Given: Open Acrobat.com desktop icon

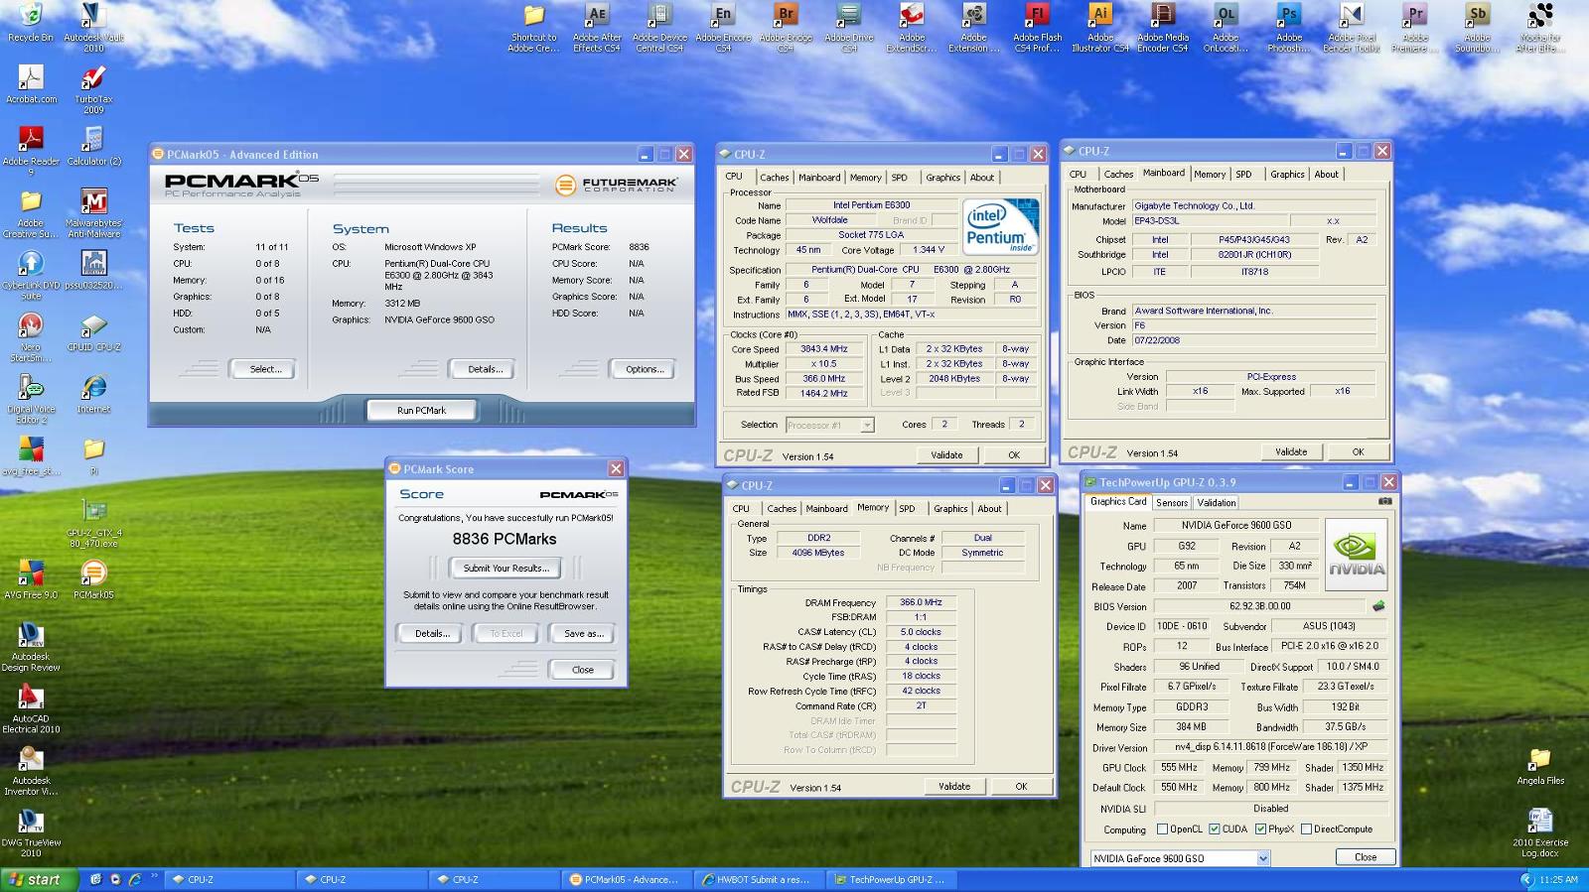Looking at the screenshot, I should (x=31, y=85).
